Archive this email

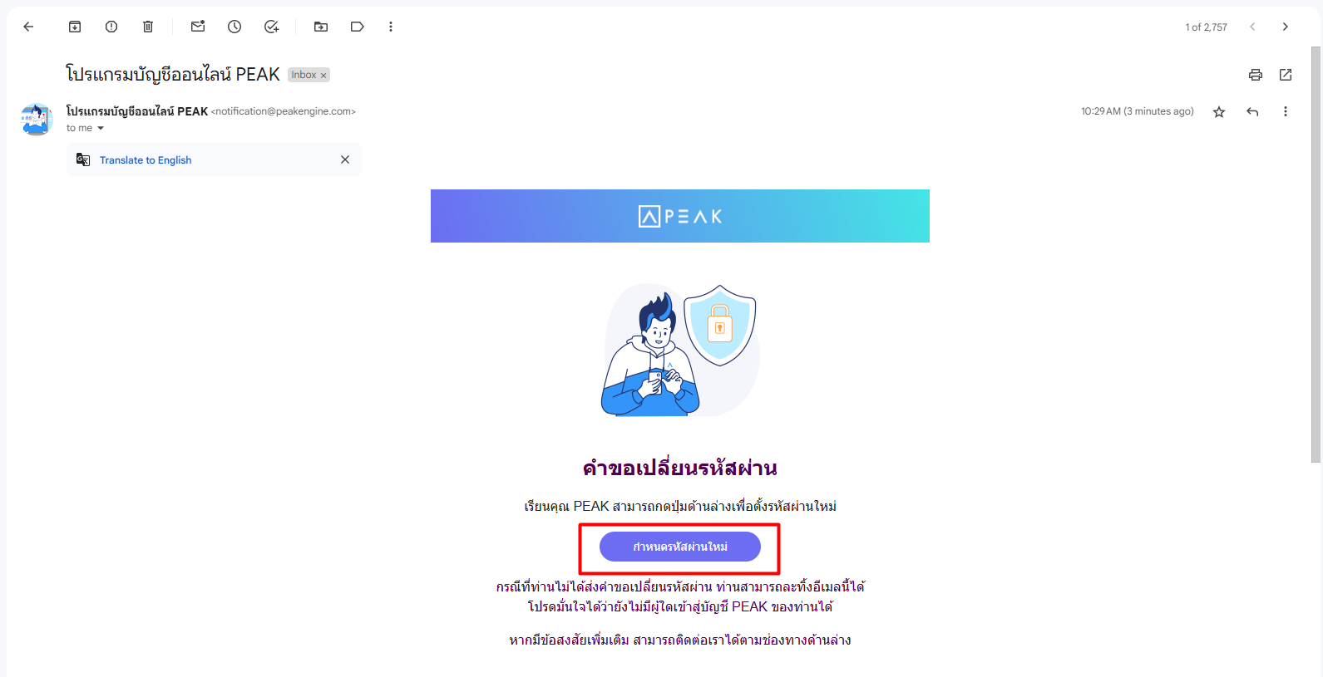(x=75, y=27)
